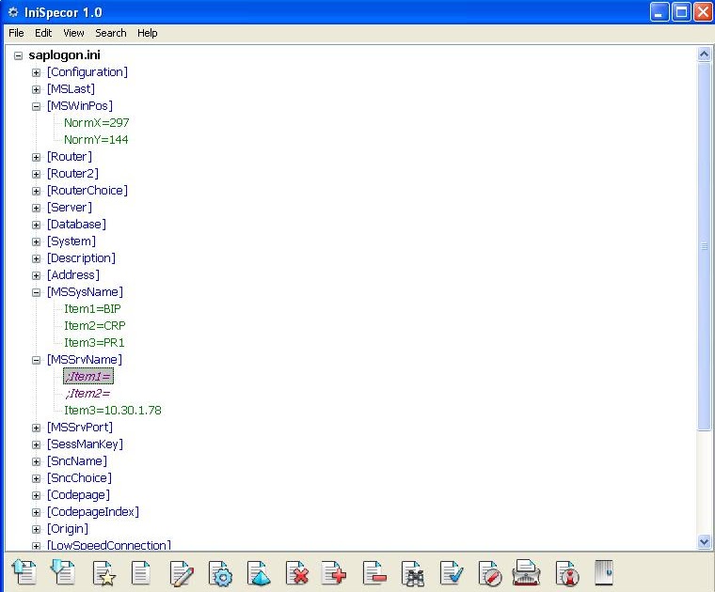
Task: Click the document with red minus icon
Action: coord(374,573)
